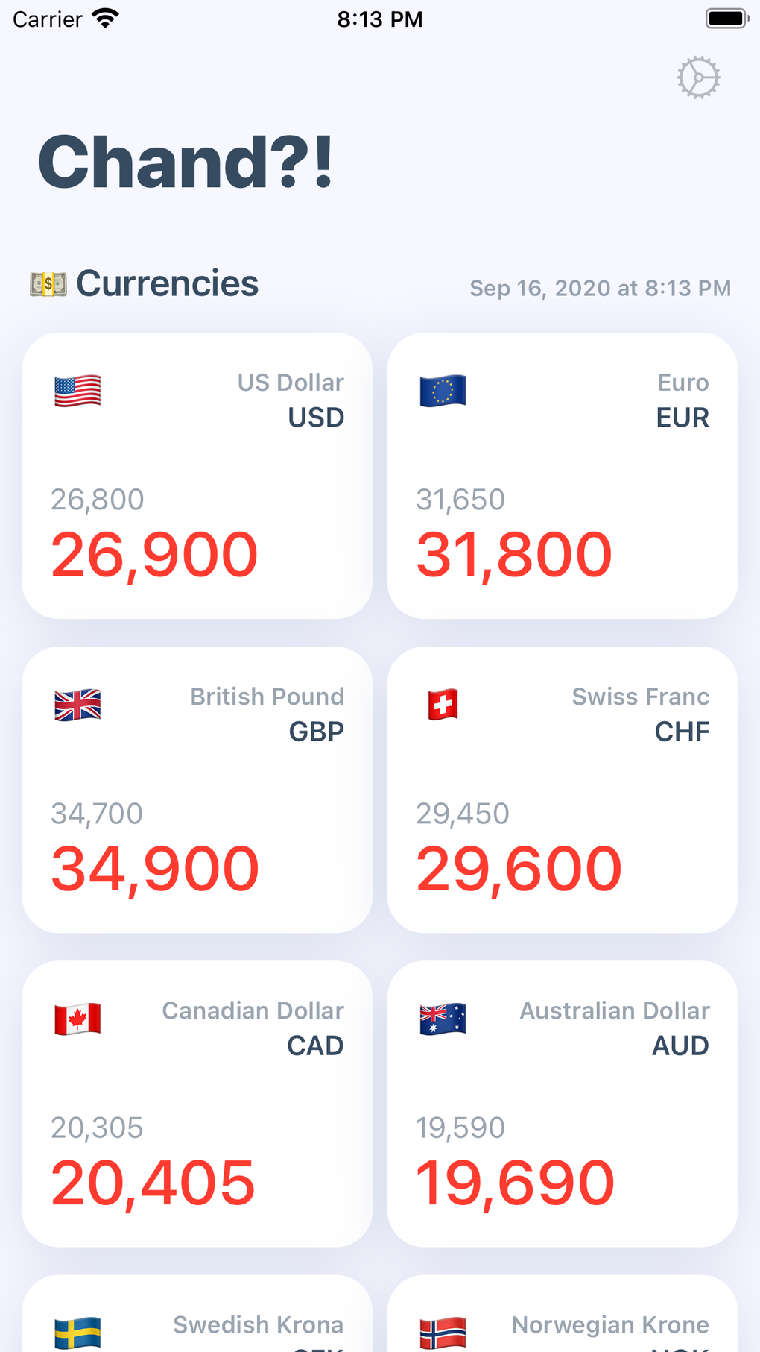
Task: Tap the United Kingdom flag icon
Action: [x=77, y=705]
